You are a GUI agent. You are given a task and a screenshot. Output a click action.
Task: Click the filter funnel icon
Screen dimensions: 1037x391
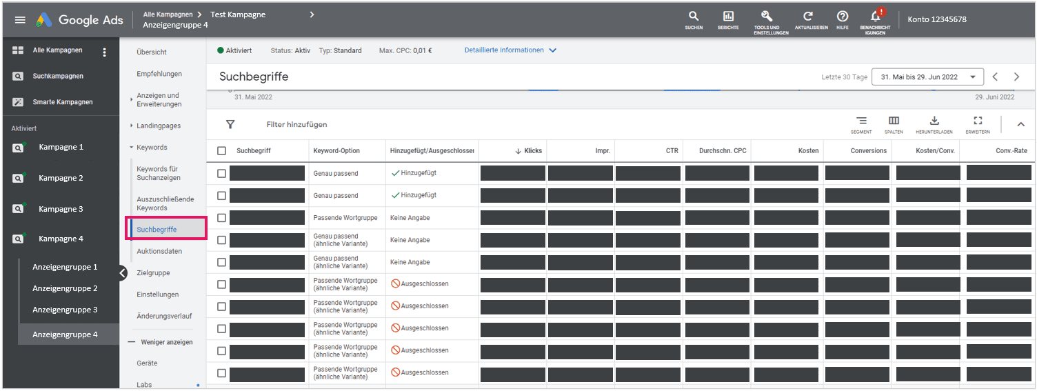[x=230, y=125]
